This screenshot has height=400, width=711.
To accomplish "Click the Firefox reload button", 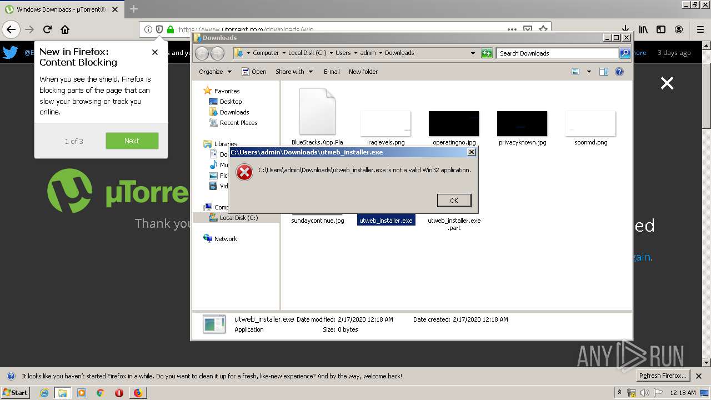I will 47,29.
